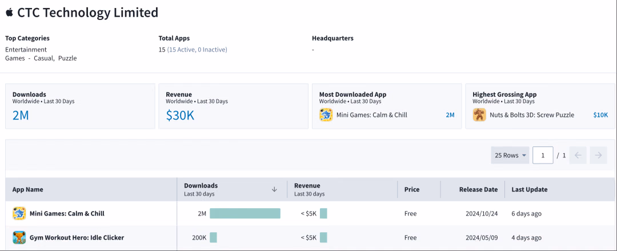Click the $30K Revenue summary value
The height and width of the screenshot is (251, 617).
pyautogui.click(x=180, y=115)
